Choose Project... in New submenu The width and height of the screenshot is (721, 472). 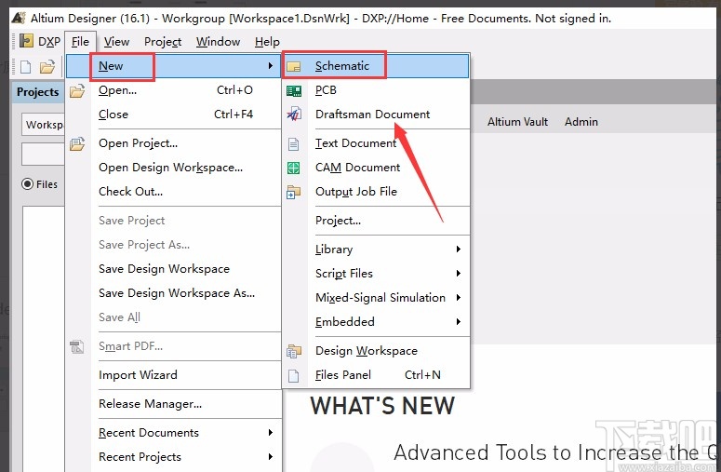376,221
